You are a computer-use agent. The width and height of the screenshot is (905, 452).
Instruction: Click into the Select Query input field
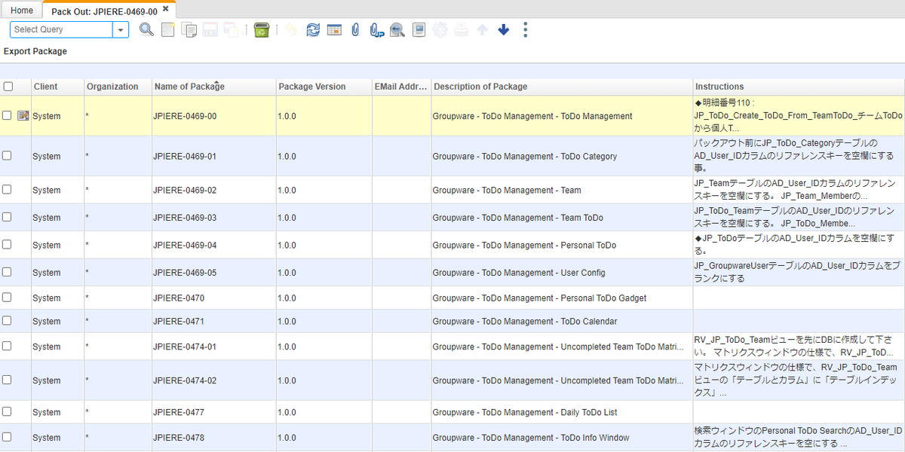[61, 29]
